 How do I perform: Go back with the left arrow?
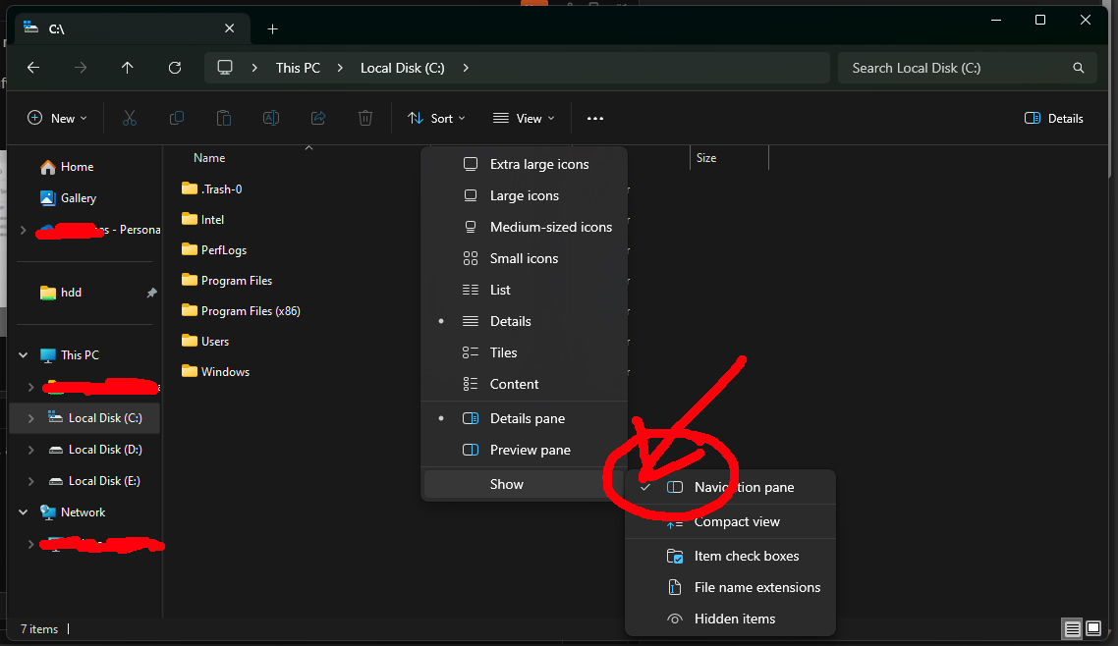(x=33, y=68)
